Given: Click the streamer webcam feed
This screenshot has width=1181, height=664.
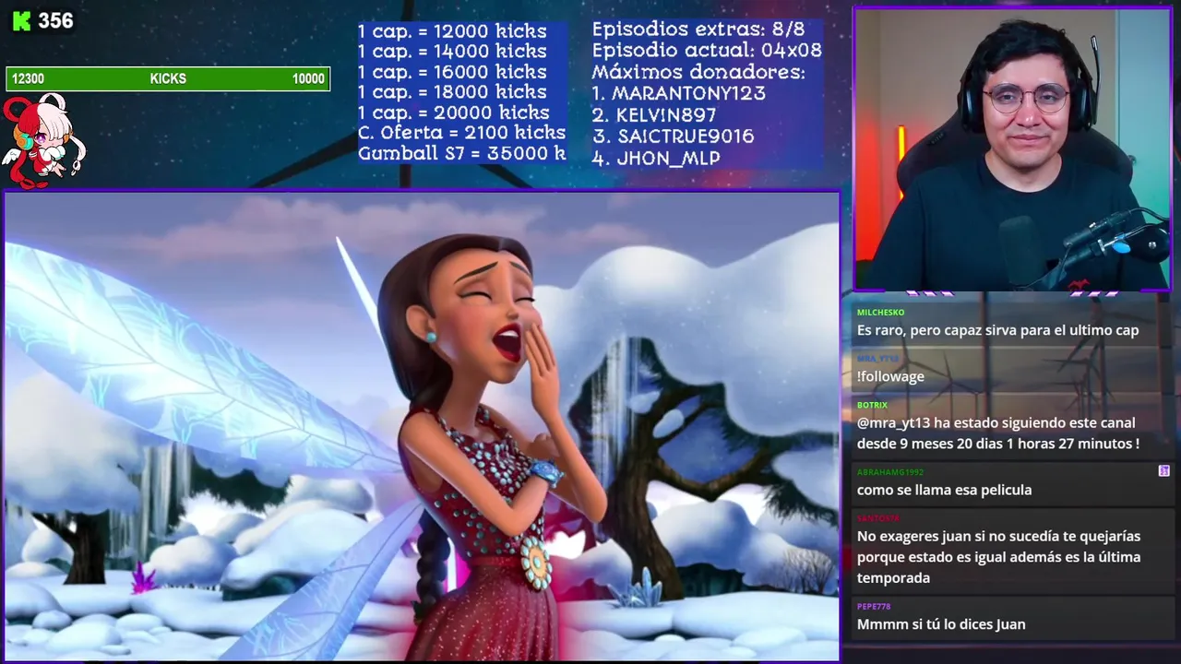Looking at the screenshot, I should pyautogui.click(x=1012, y=149).
